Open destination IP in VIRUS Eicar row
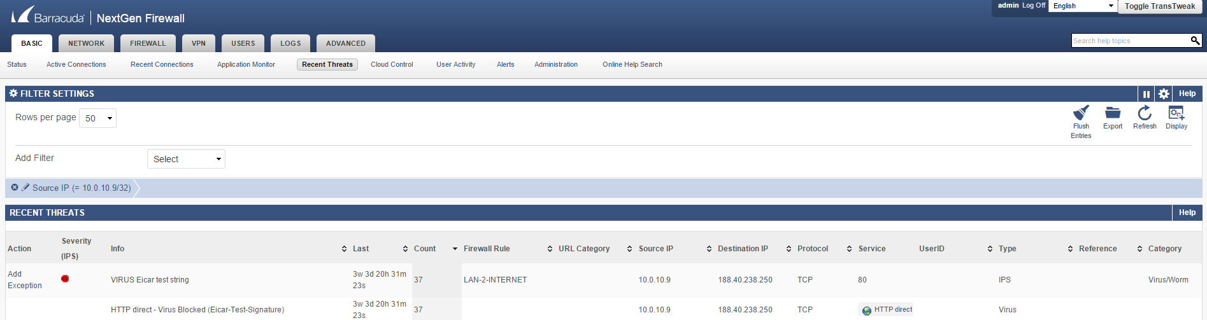This screenshot has width=1207, height=320. pyautogui.click(x=745, y=280)
